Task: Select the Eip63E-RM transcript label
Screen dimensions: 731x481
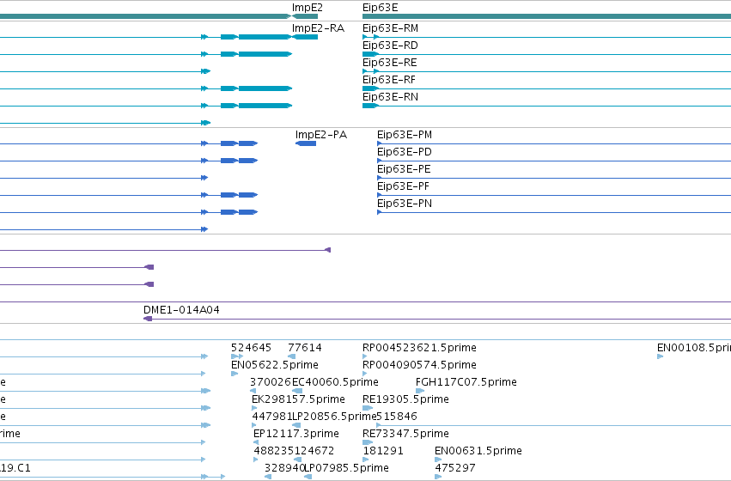Action: tap(390, 28)
